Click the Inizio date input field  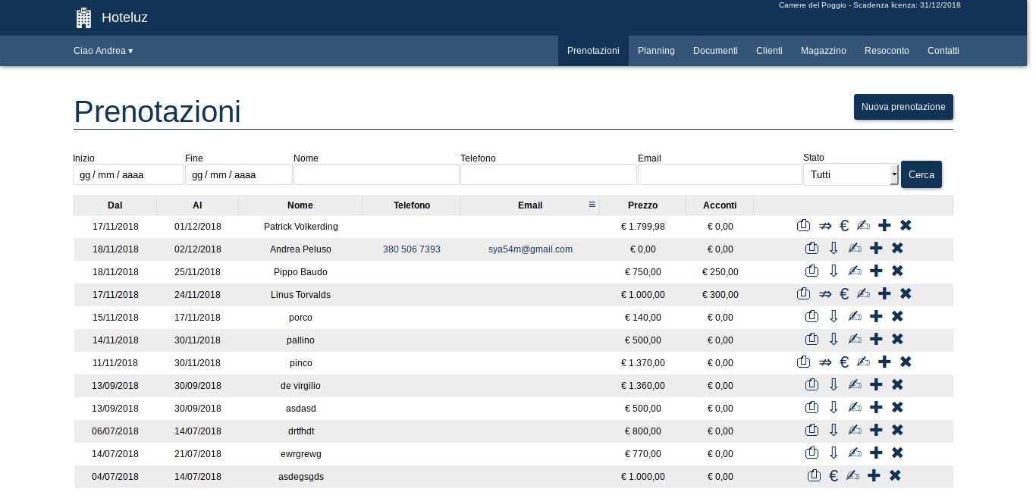click(x=128, y=174)
